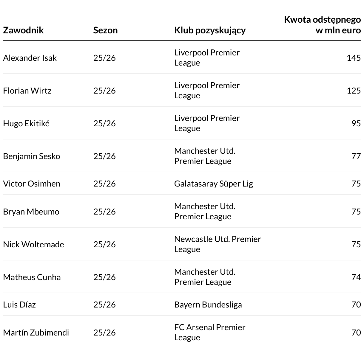Click the Galatasaray Süper Lig club cell
This screenshot has width=364, height=351.
[x=214, y=184]
